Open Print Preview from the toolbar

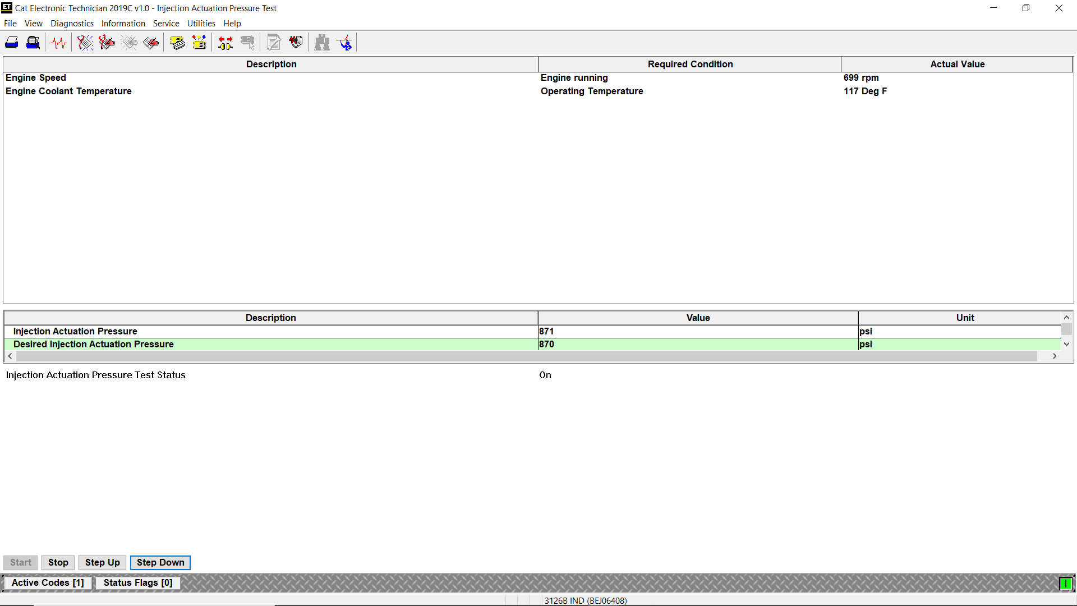(33, 43)
